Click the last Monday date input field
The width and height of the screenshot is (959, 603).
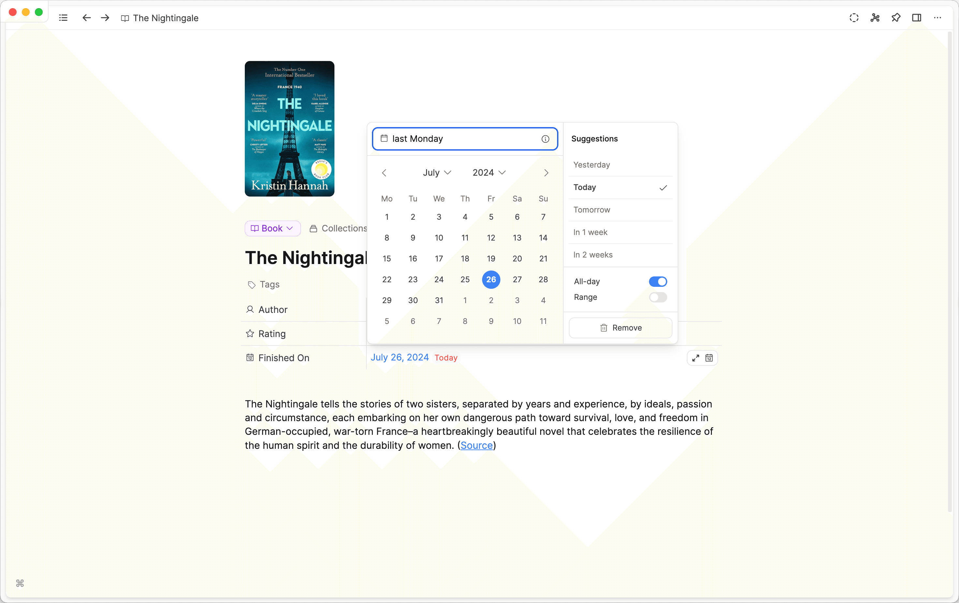point(465,139)
